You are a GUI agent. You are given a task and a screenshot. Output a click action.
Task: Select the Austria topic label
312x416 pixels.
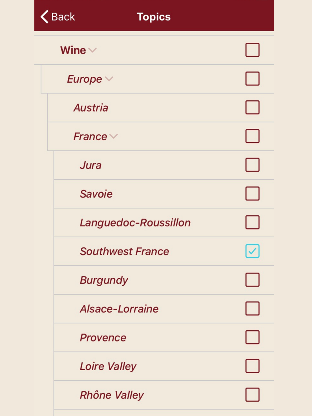tap(91, 108)
